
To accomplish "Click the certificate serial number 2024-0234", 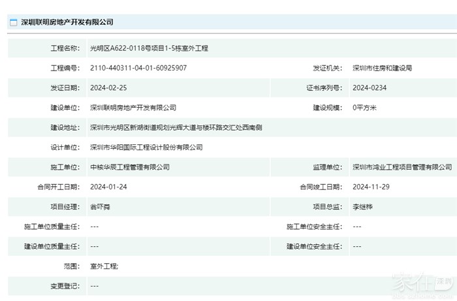I will point(370,87).
